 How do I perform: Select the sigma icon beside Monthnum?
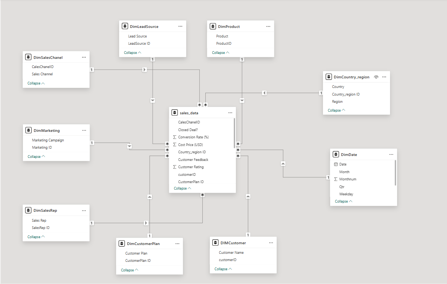tap(336, 179)
